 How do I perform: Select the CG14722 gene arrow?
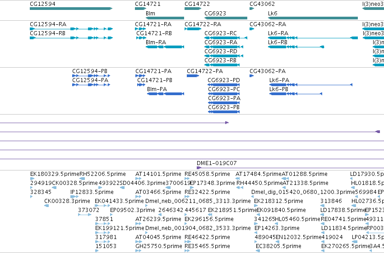click(193, 9)
